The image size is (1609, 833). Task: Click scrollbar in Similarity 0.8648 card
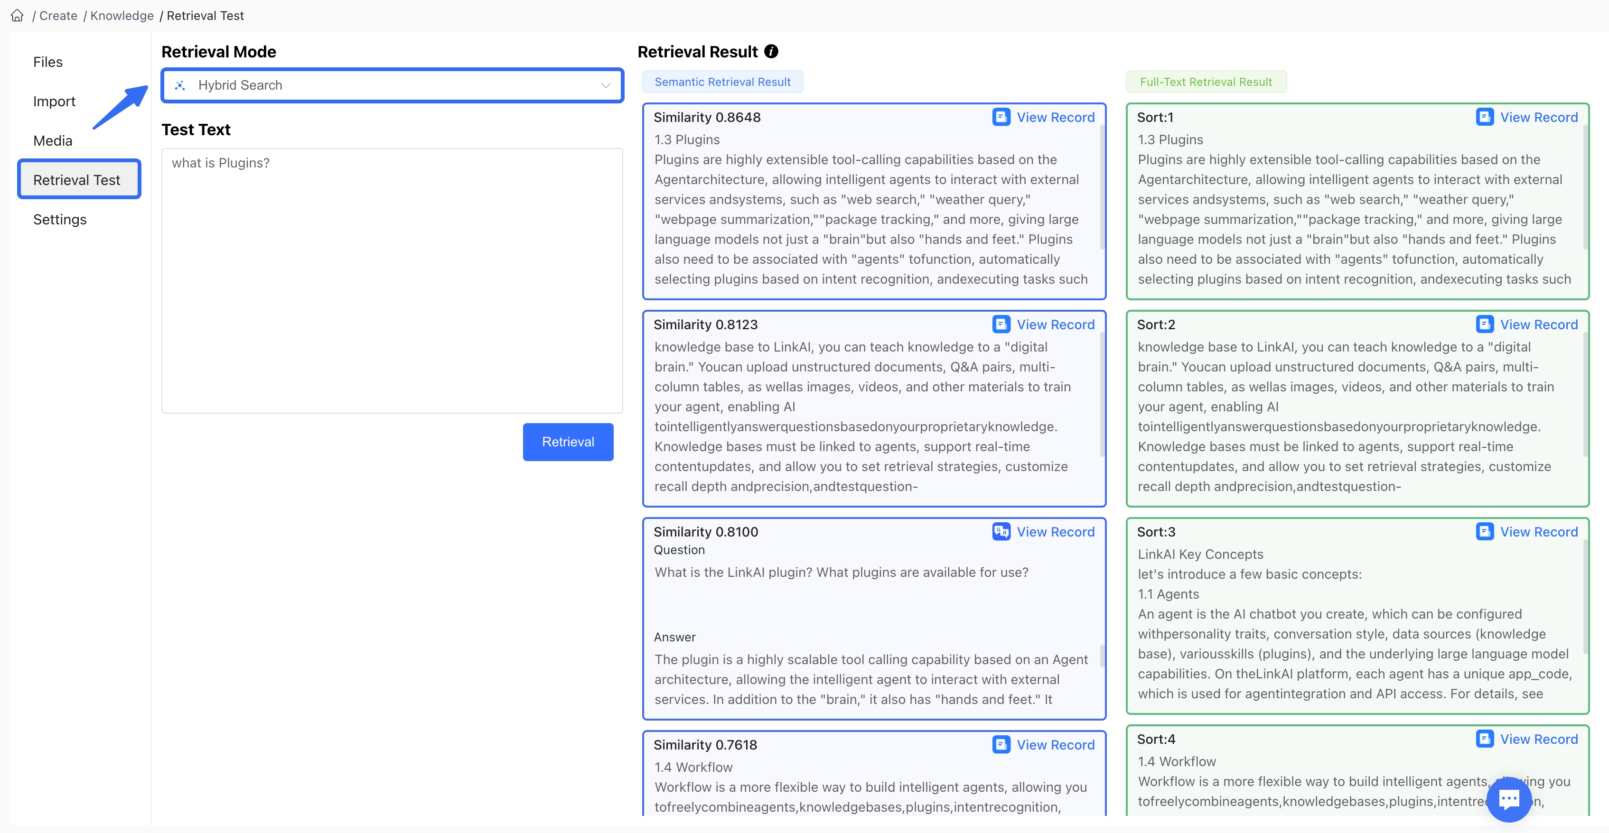click(1103, 187)
